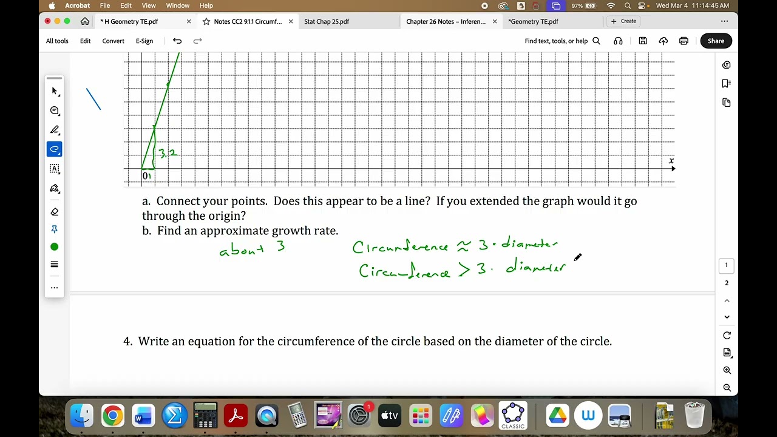
Task: Open Spotlight search in menu bar
Action: pyautogui.click(x=627, y=5)
